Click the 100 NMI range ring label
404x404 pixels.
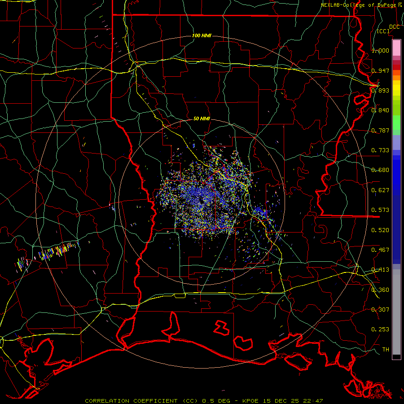pos(202,35)
